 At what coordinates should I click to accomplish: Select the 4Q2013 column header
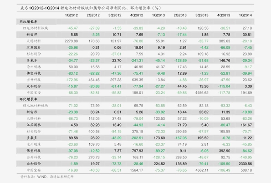click(x=224, y=15)
